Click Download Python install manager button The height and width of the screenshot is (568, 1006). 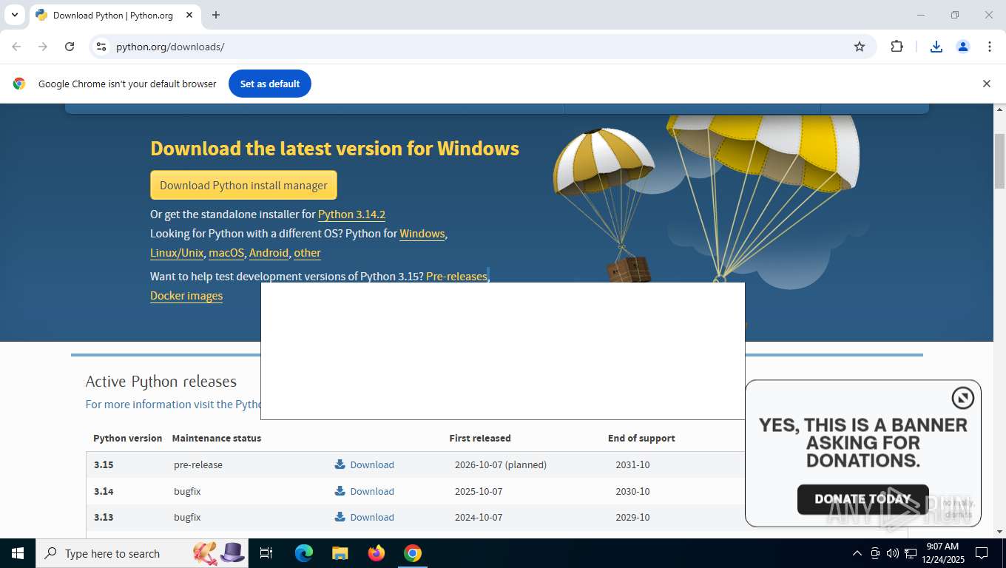(x=243, y=185)
